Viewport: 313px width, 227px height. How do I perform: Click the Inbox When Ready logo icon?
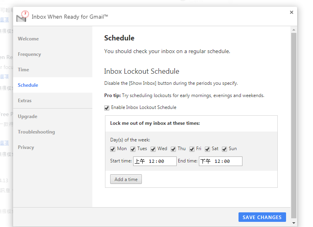[x=22, y=16]
